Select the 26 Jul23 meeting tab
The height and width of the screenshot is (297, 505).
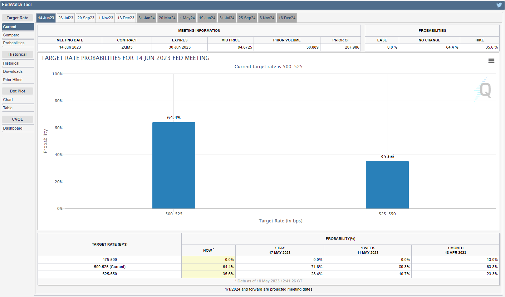pyautogui.click(x=65, y=18)
